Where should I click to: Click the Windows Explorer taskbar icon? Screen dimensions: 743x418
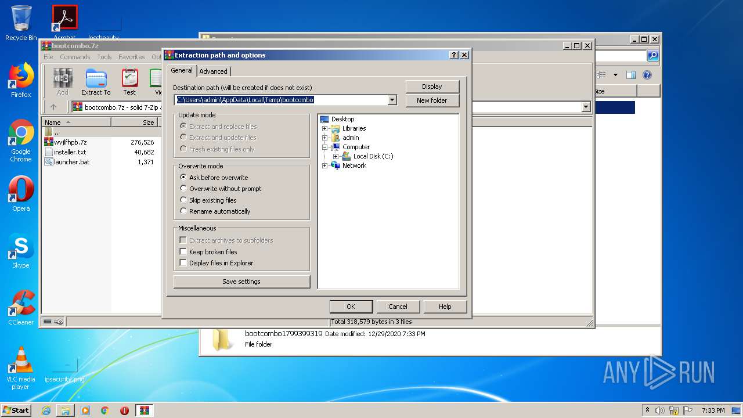(x=66, y=410)
